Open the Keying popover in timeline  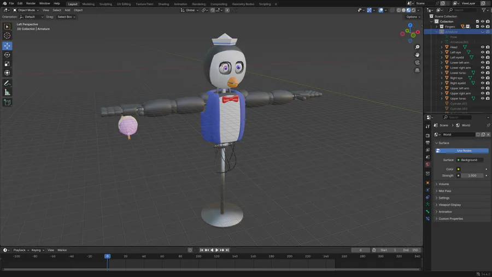(38, 250)
